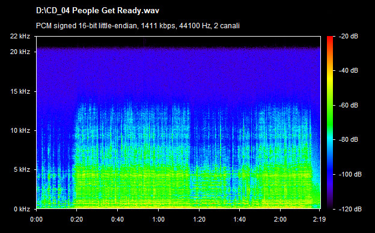Screen dimensions: 375x233
Task: Click the 1:20 time axis marker
Action: [199, 219]
